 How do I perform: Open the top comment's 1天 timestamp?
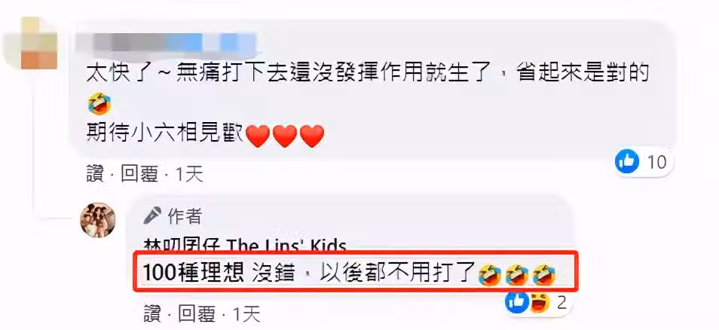coord(188,174)
